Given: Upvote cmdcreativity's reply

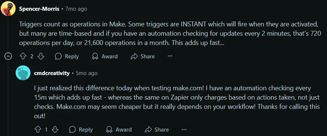Looking at the screenshot, I should point(38,130).
